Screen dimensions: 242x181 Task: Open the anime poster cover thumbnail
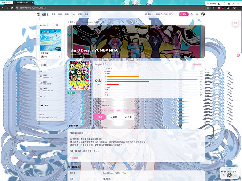pos(79,76)
